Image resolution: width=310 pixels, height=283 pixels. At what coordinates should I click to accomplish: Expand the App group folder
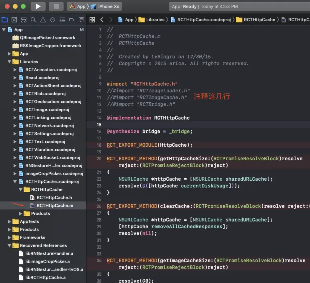pos(9,54)
